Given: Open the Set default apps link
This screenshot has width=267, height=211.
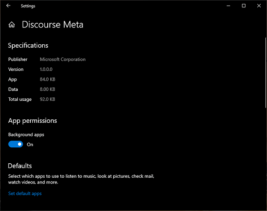Looking at the screenshot, I should (x=25, y=194).
